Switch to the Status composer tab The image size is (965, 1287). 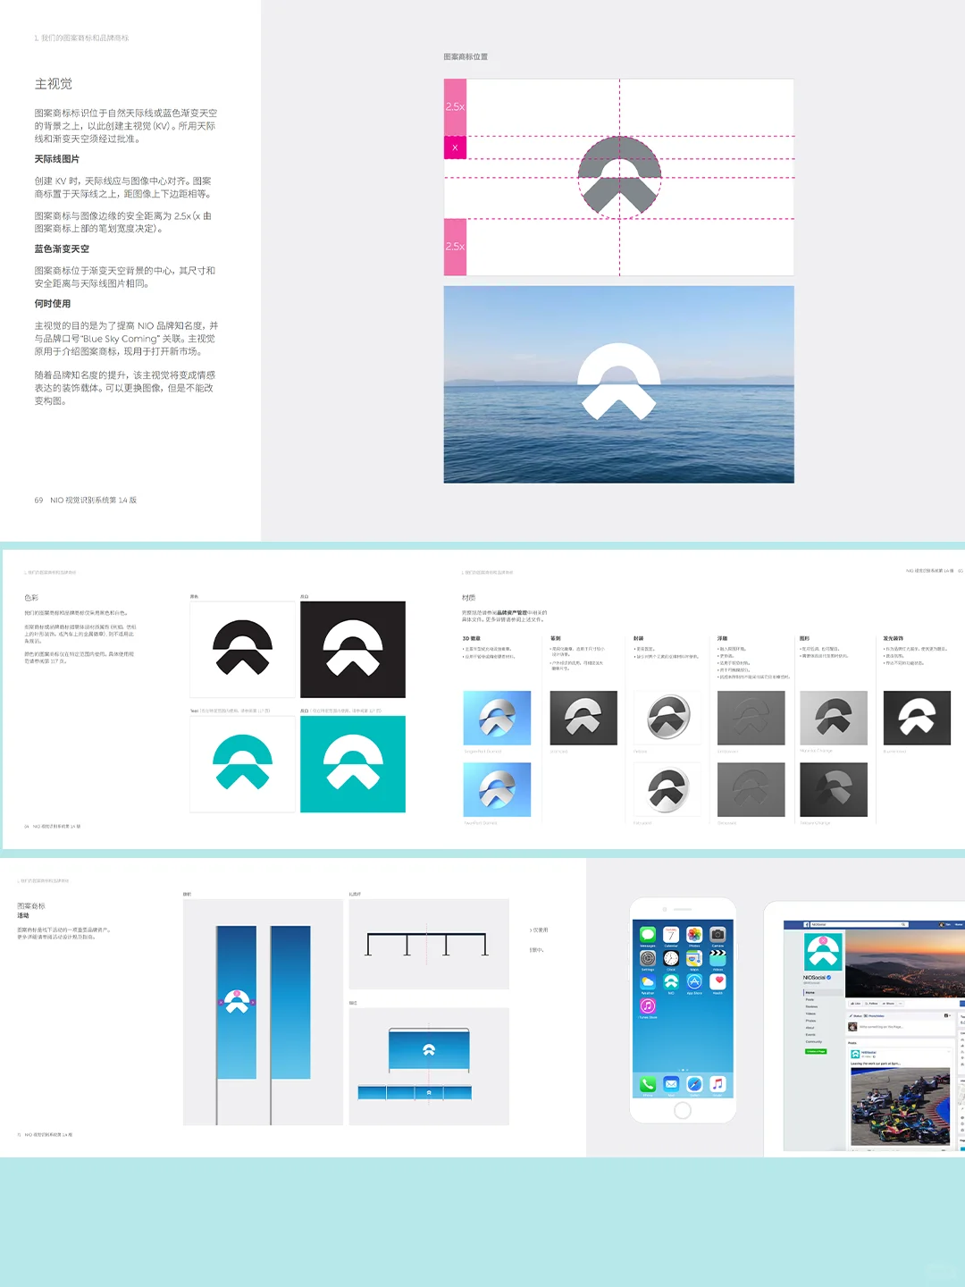pos(856,1016)
